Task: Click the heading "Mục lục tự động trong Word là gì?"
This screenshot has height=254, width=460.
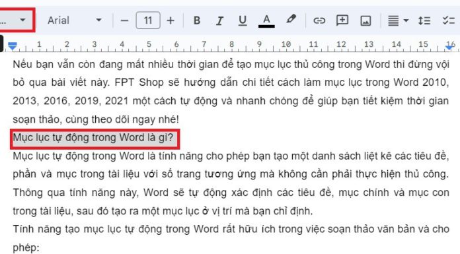Action: click(93, 137)
